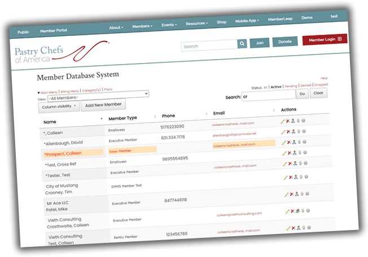Viewport: 368px width, 257px height.
Task: Click the magnifier site search button
Action: (242, 43)
